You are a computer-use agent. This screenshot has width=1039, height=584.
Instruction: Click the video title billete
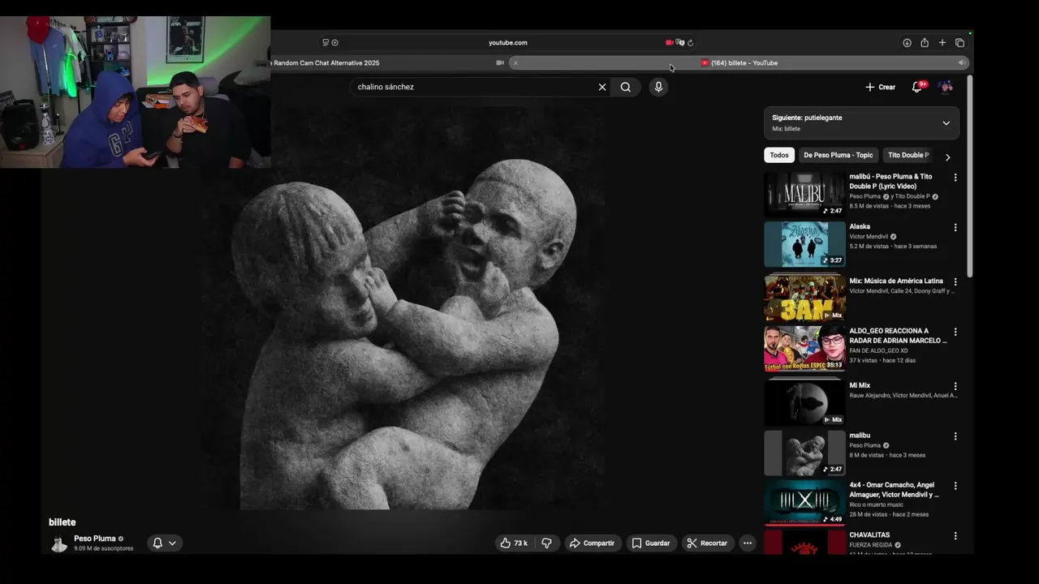63,522
